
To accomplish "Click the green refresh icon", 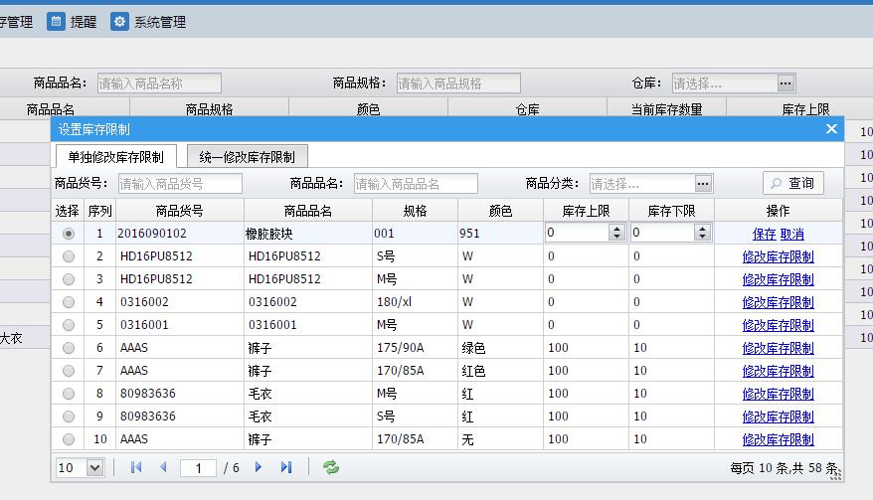I will point(331,467).
